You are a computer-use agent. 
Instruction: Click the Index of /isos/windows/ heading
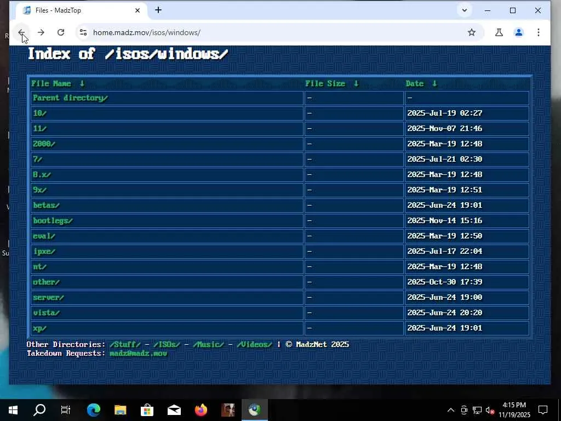point(128,54)
